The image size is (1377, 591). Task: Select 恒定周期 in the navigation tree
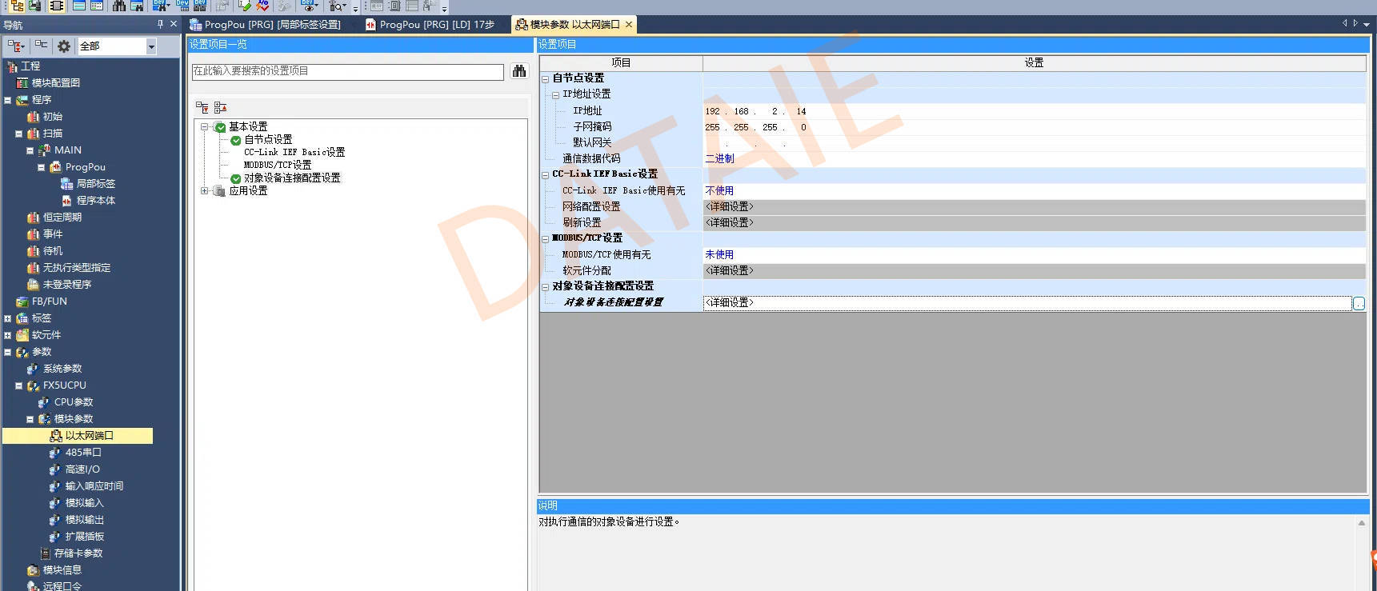pos(62,218)
